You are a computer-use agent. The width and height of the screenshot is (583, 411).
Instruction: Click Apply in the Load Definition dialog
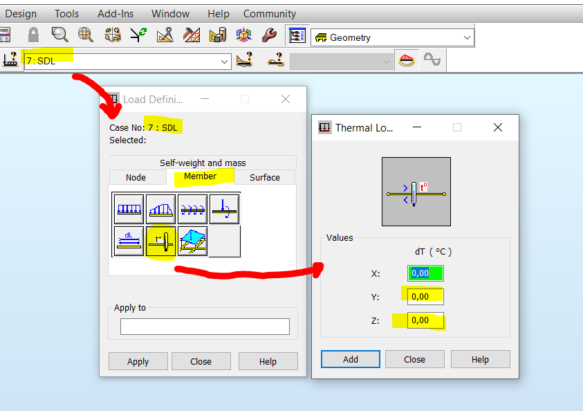click(138, 361)
